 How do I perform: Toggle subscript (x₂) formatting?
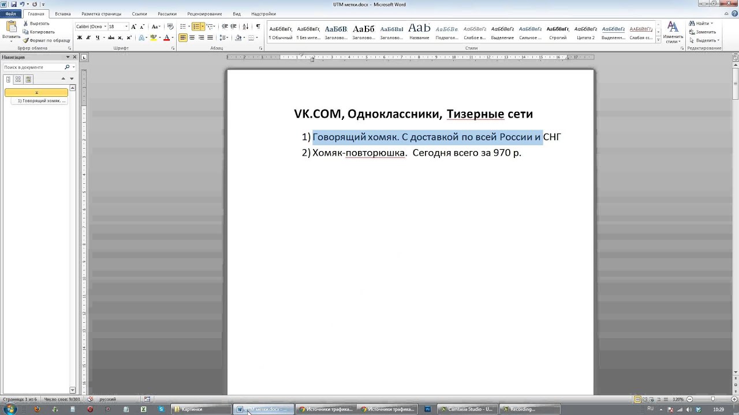pos(120,37)
